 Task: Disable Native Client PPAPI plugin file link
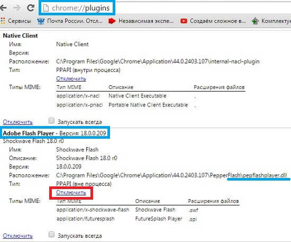[71, 78]
